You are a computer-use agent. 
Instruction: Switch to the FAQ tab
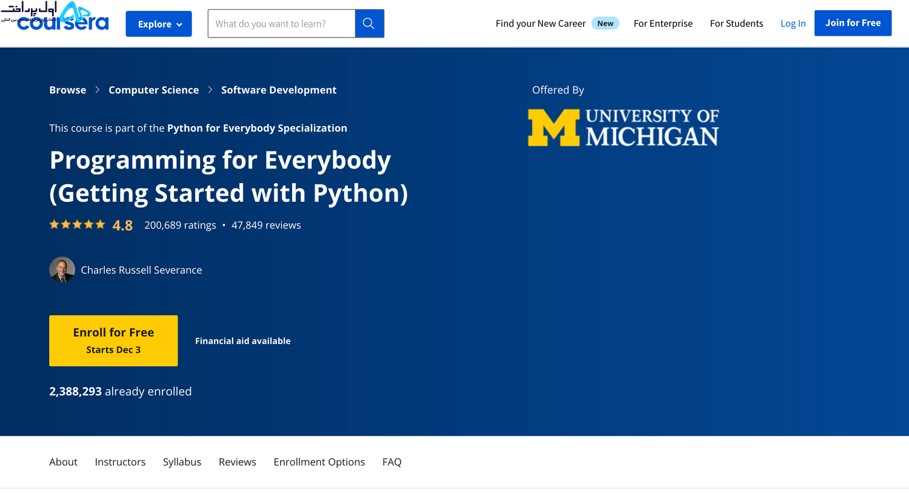click(x=392, y=462)
